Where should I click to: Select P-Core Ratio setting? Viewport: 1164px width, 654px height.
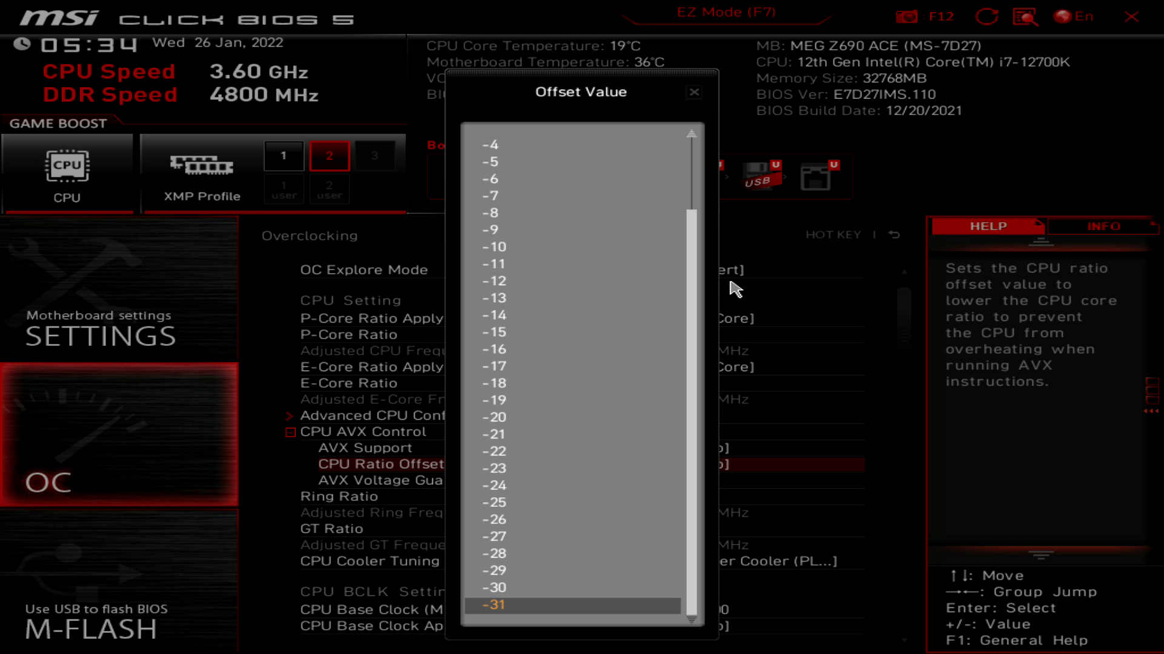tap(349, 335)
